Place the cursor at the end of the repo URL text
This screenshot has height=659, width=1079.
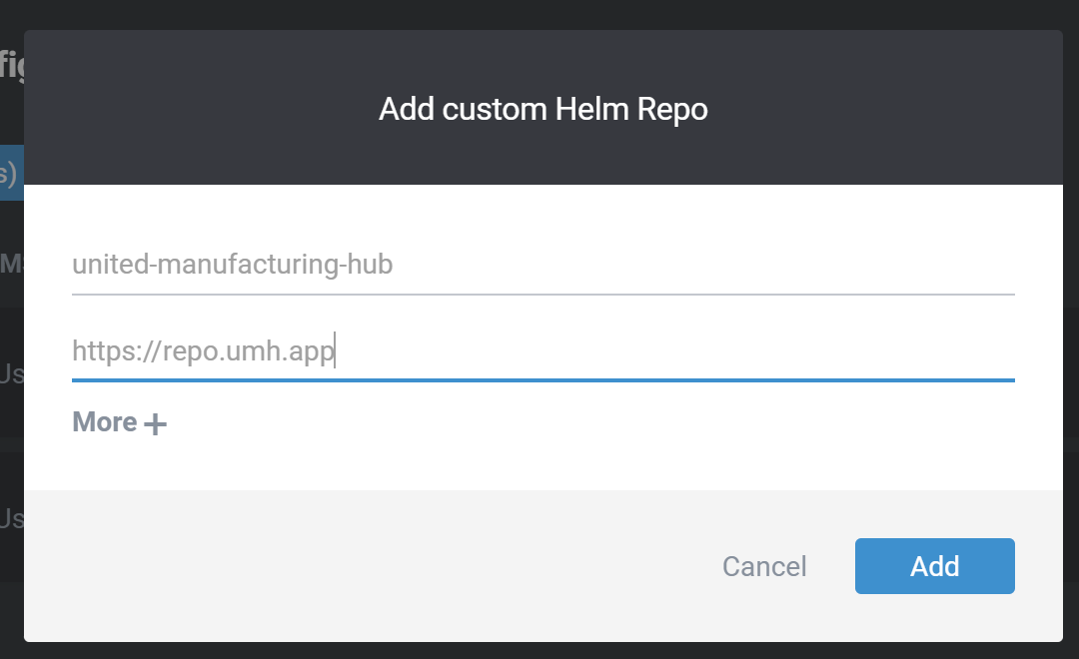(x=334, y=351)
